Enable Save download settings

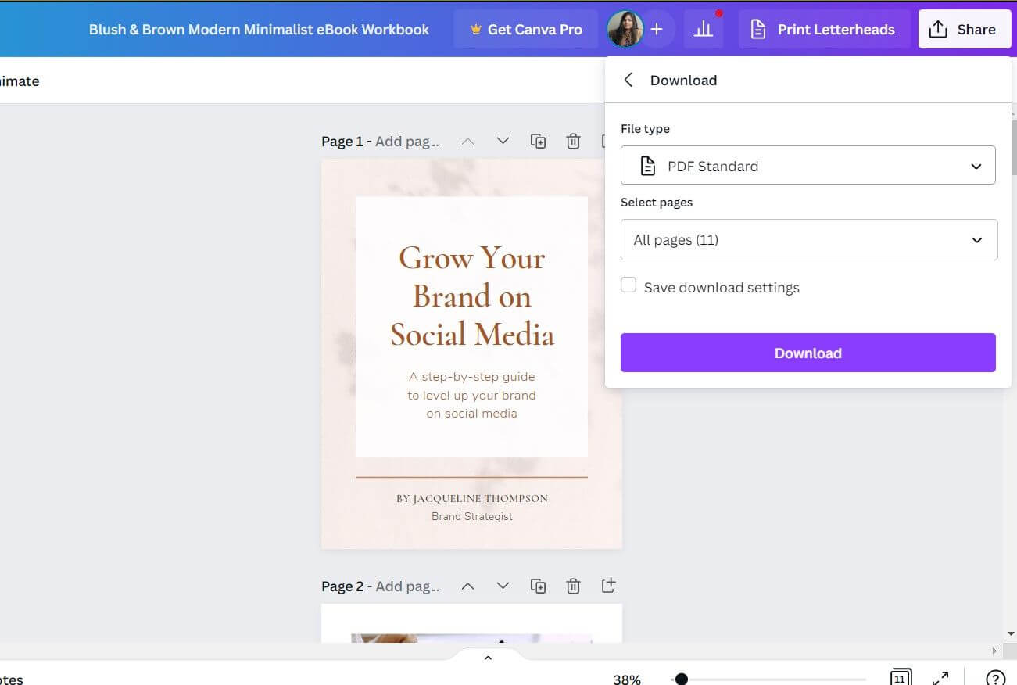tap(628, 285)
